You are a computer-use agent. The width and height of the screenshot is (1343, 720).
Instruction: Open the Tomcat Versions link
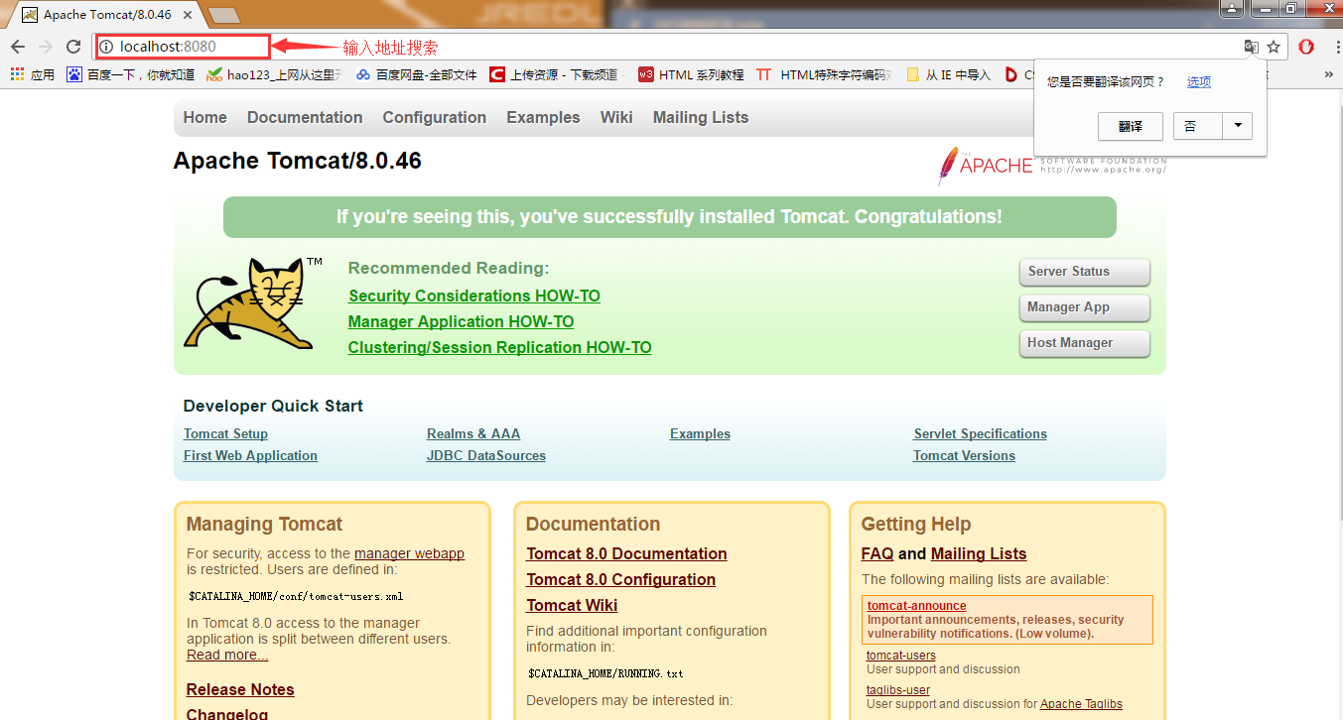click(x=964, y=455)
